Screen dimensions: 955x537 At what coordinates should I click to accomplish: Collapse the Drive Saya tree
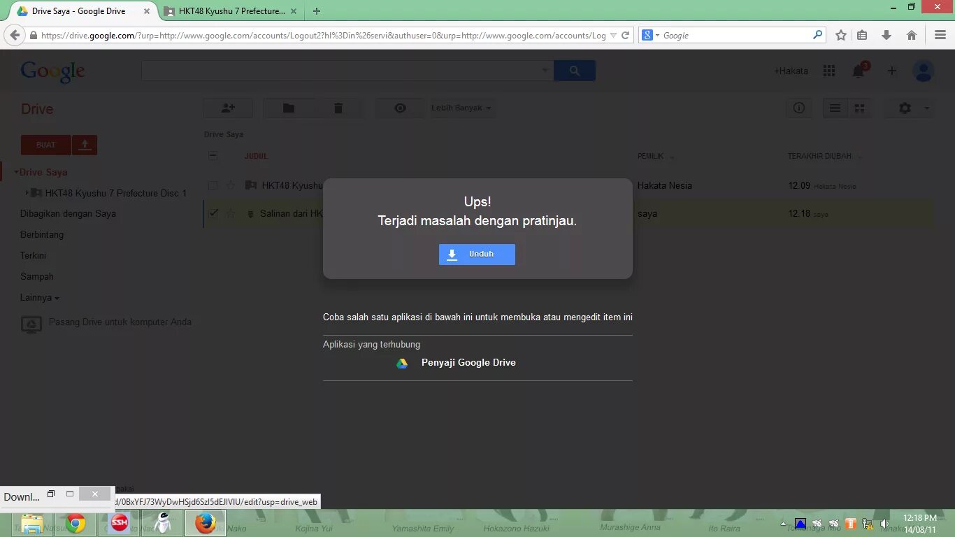[17, 172]
